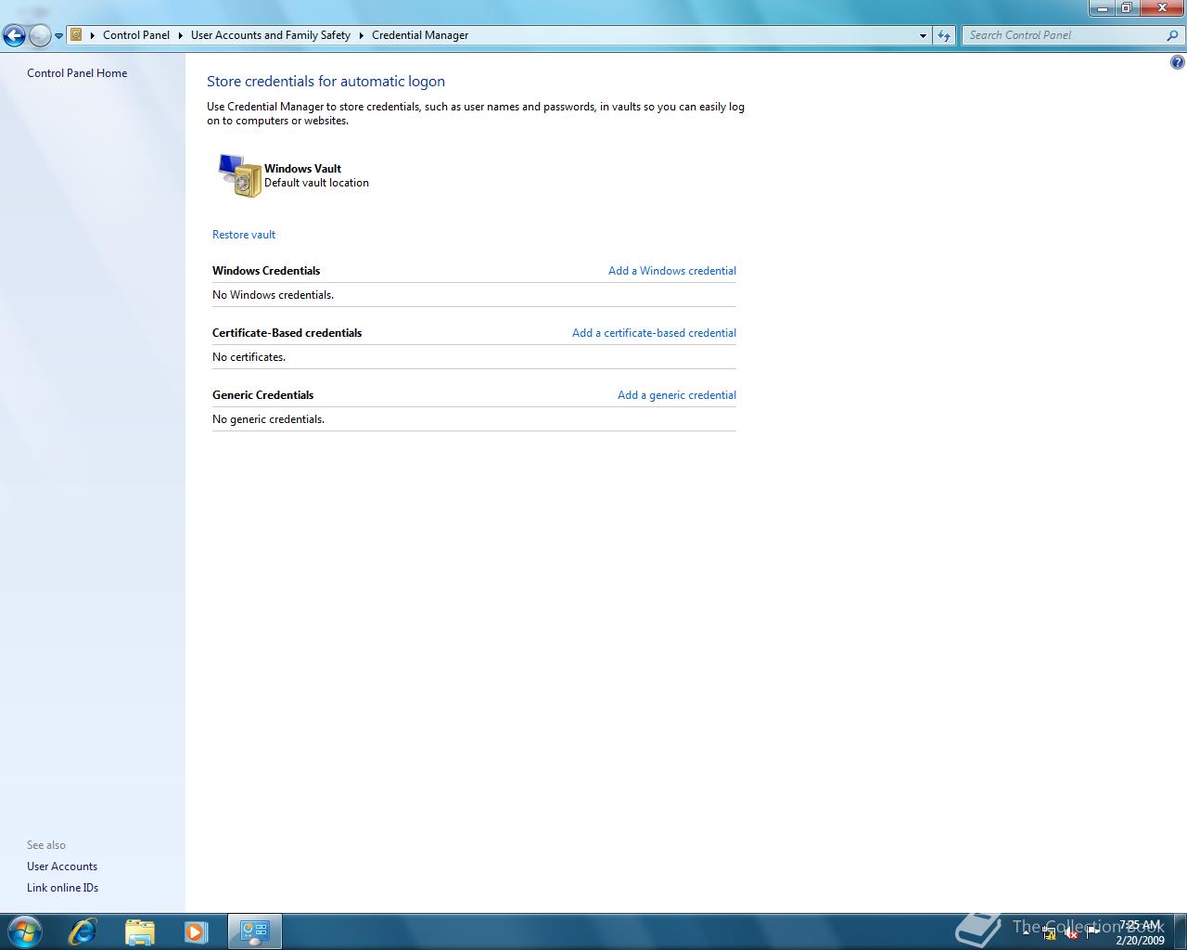Open Link online IDs
The height and width of the screenshot is (950, 1187).
(x=62, y=888)
